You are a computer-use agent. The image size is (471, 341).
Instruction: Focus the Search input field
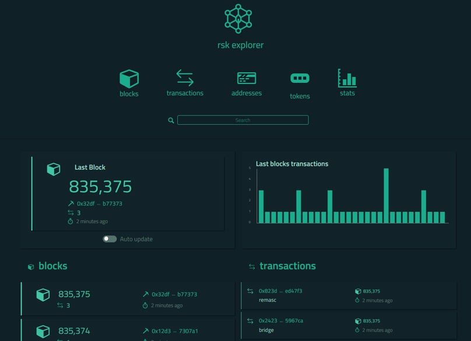242,120
